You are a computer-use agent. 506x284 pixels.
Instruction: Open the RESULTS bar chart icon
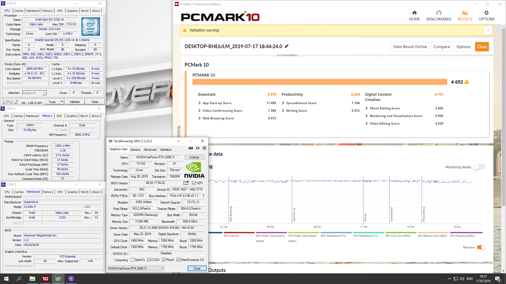coord(465,13)
